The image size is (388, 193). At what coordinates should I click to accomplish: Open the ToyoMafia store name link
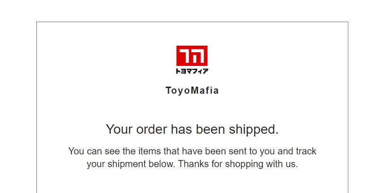(192, 90)
